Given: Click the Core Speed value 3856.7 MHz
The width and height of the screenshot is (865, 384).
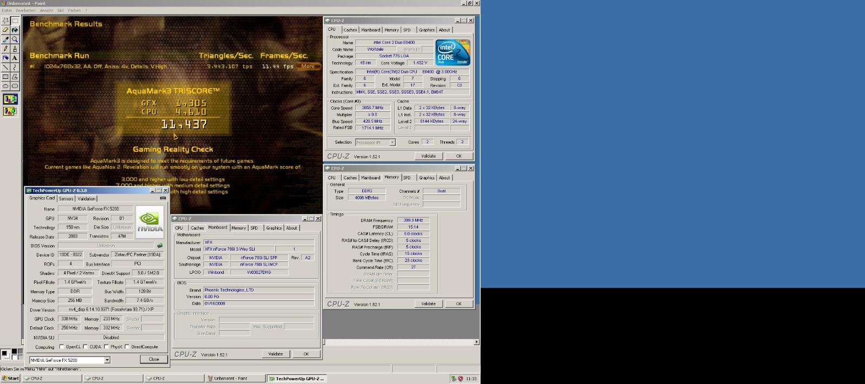Looking at the screenshot, I should pos(372,108).
